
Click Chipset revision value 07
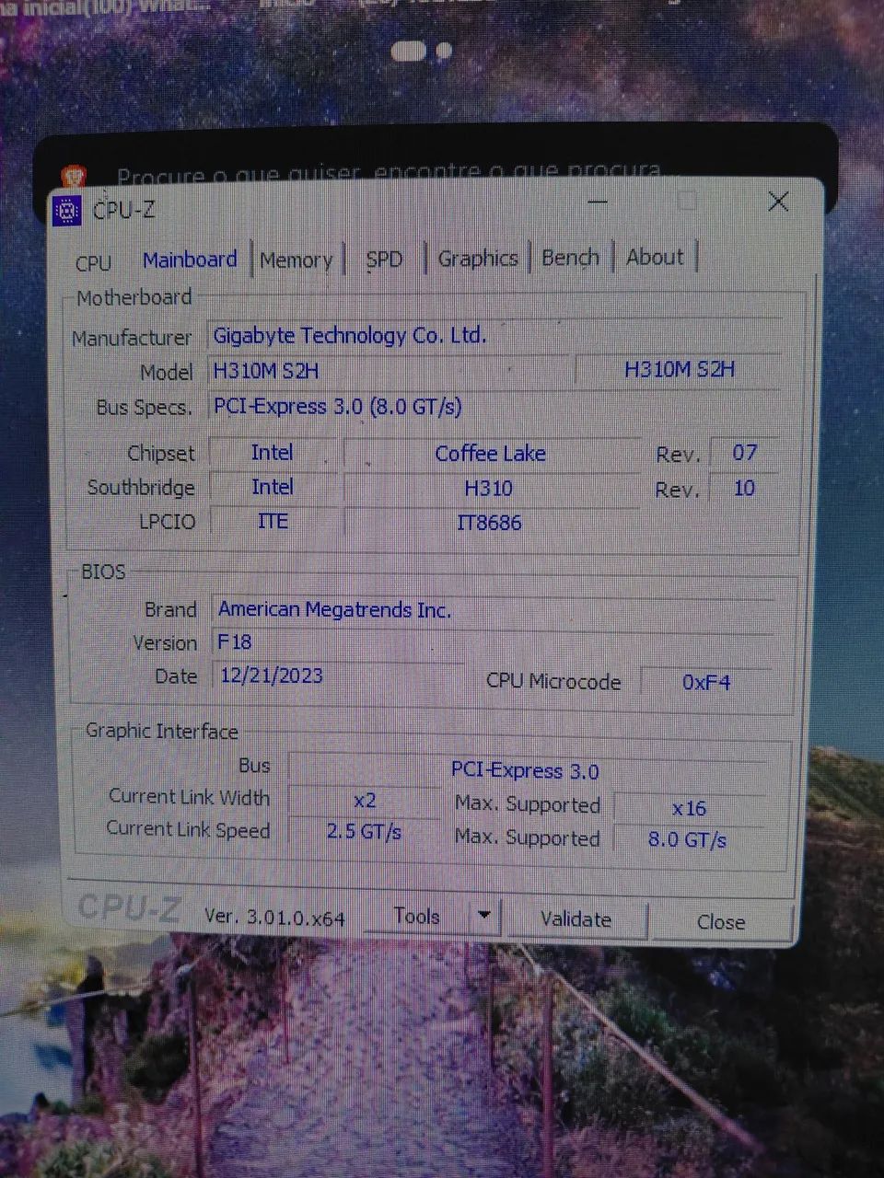(744, 453)
